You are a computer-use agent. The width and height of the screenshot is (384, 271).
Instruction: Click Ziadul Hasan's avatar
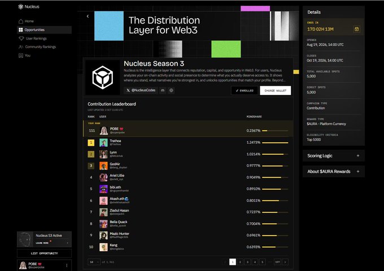click(x=103, y=212)
